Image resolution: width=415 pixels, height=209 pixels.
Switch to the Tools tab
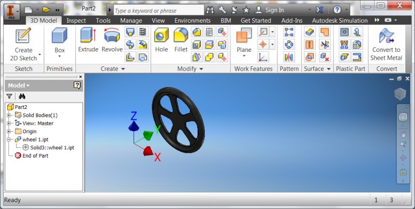coord(103,21)
